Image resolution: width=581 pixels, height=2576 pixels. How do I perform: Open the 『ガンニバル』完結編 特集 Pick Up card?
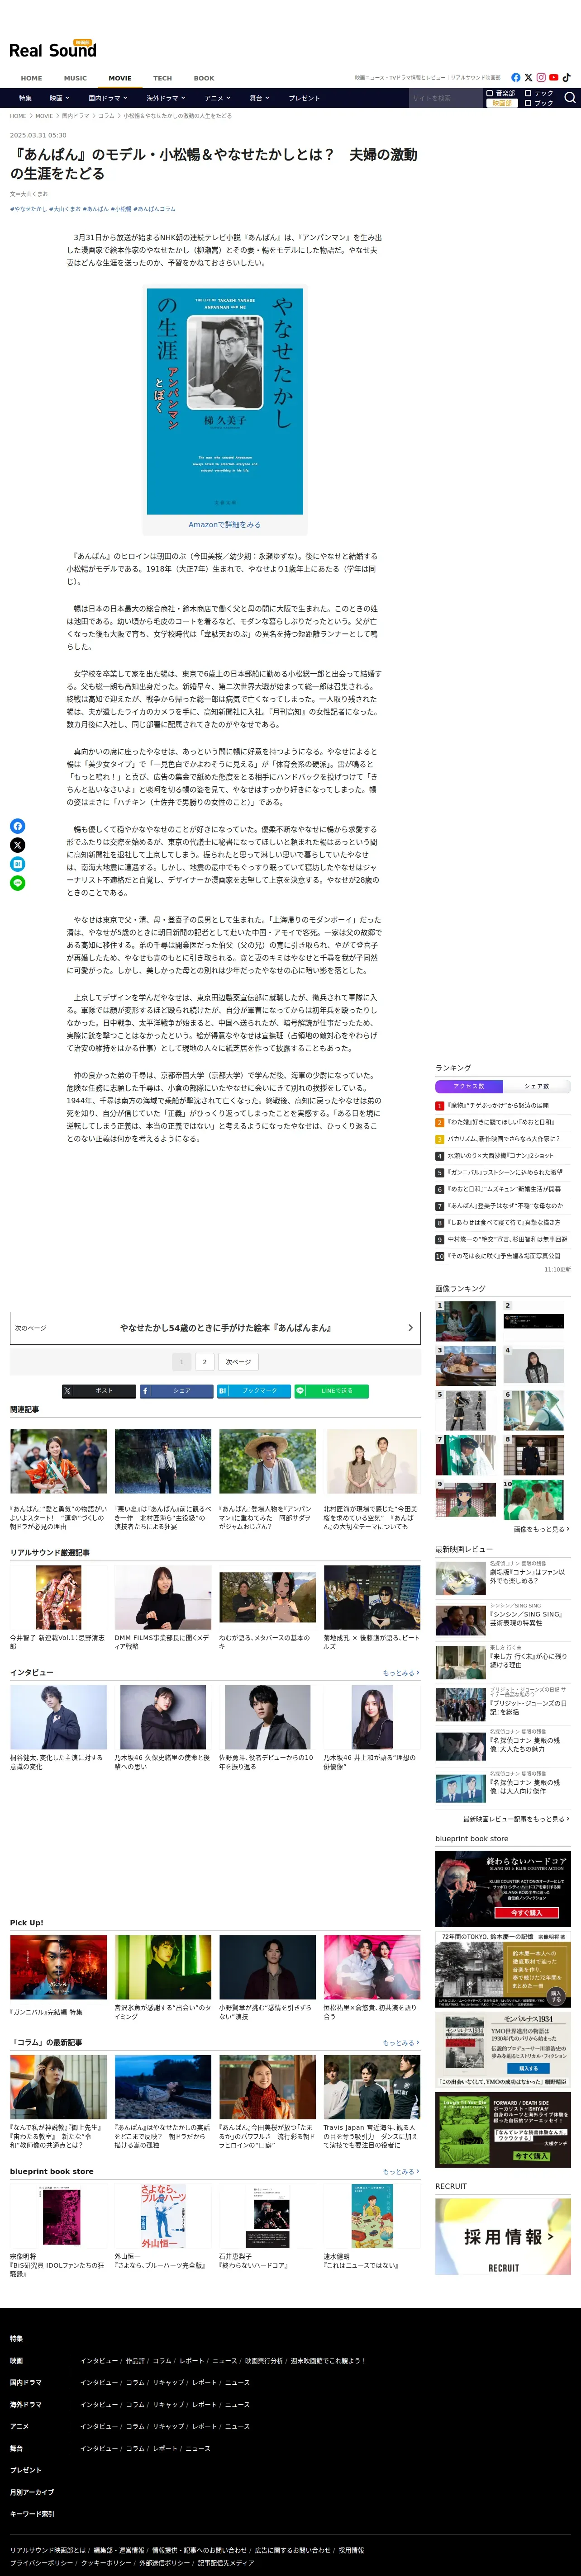point(58,1977)
